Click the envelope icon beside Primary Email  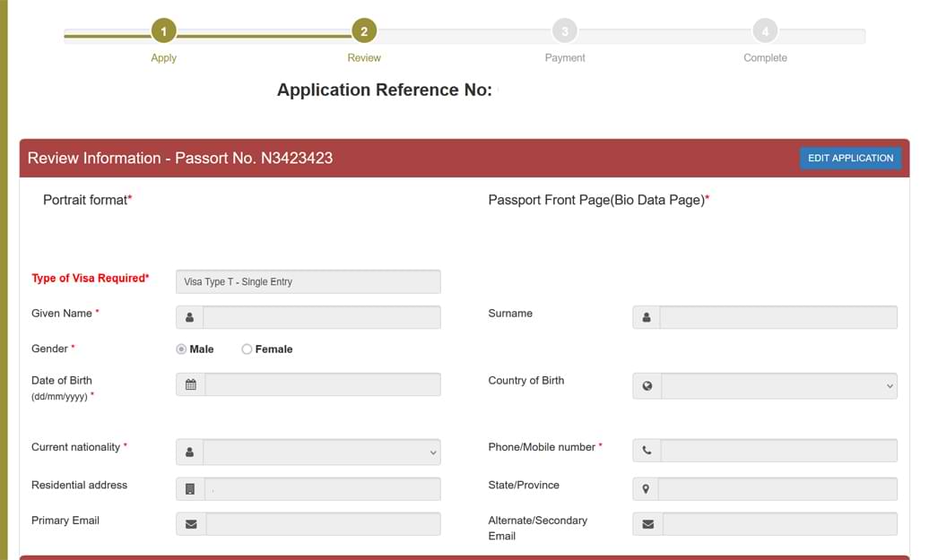coord(190,523)
